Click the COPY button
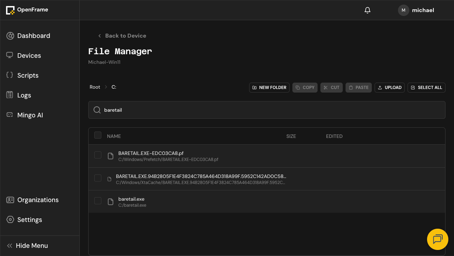Screen dimensions: 454x256 305,88
